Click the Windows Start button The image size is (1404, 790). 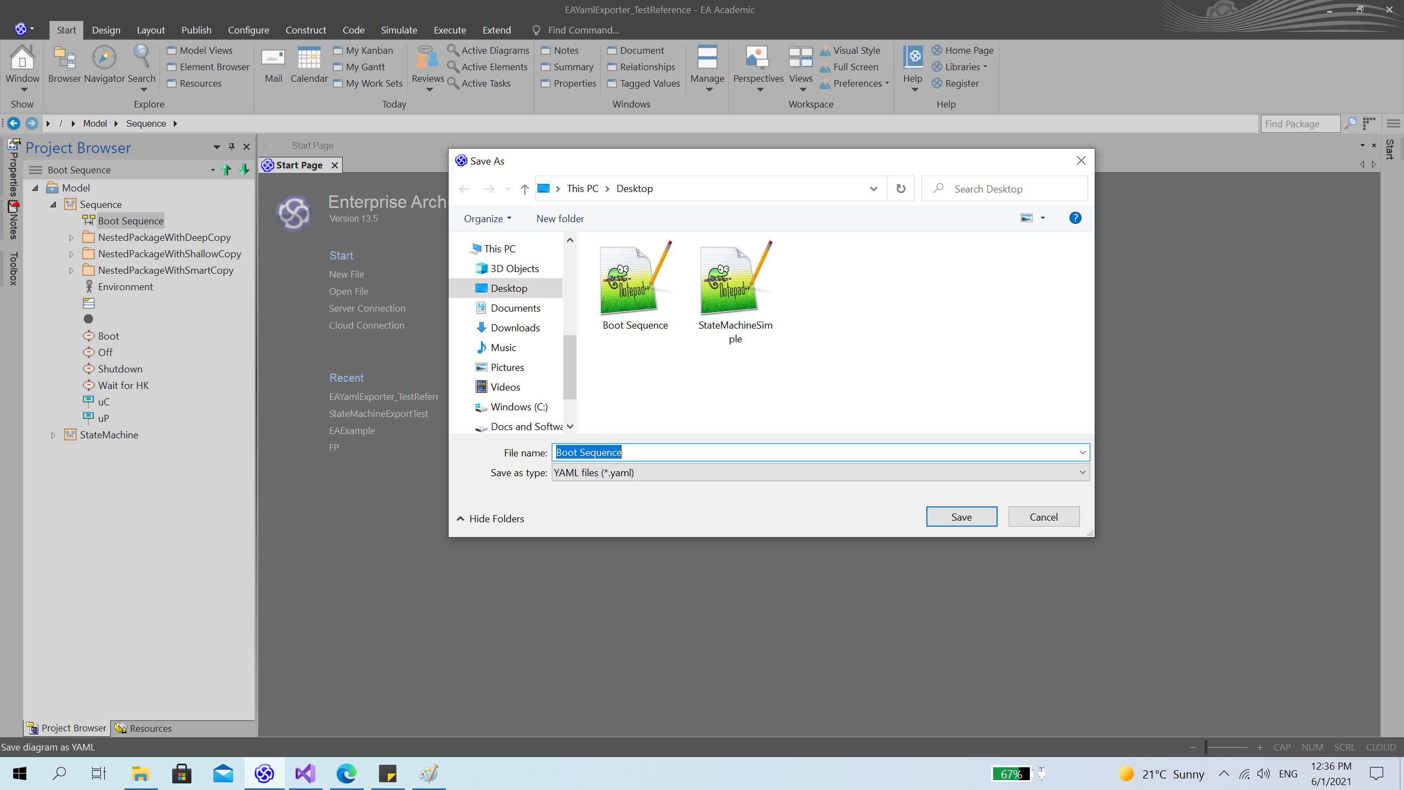pyautogui.click(x=20, y=774)
